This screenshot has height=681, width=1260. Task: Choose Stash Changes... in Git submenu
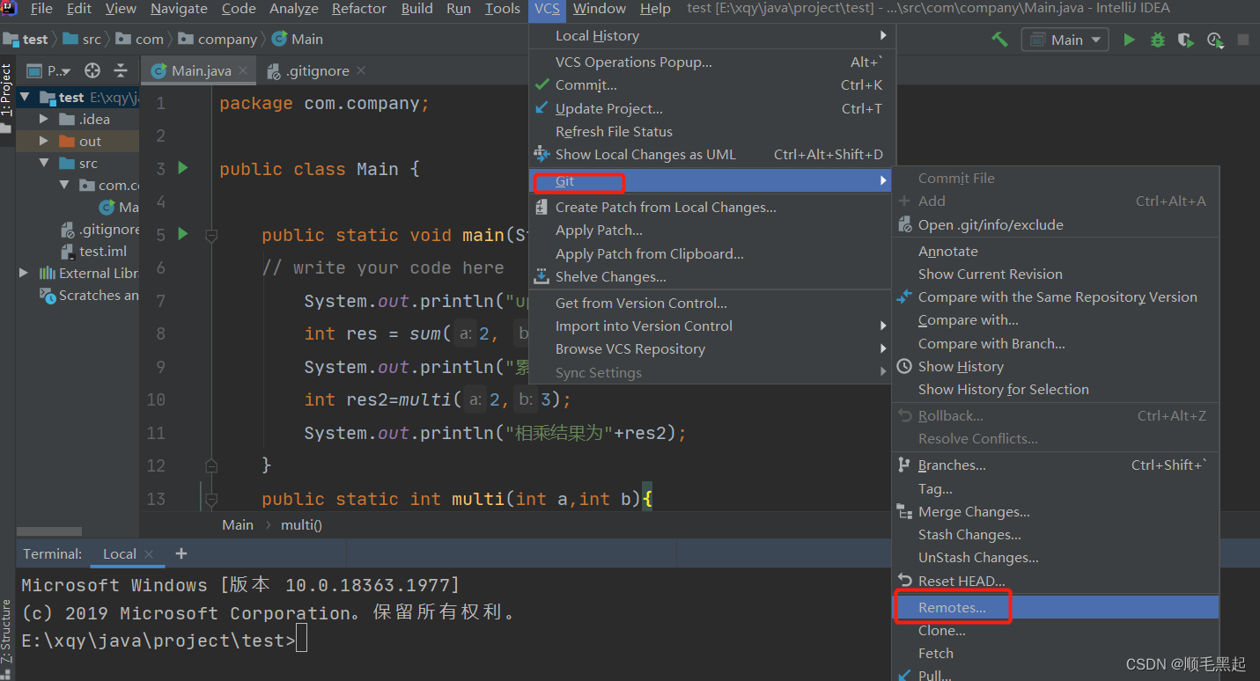pyautogui.click(x=1056, y=535)
